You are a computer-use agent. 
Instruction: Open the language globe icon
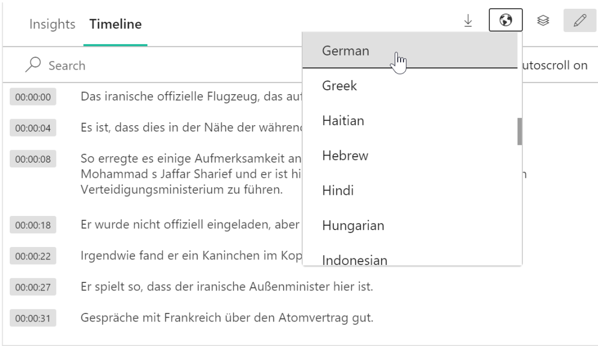click(x=506, y=21)
